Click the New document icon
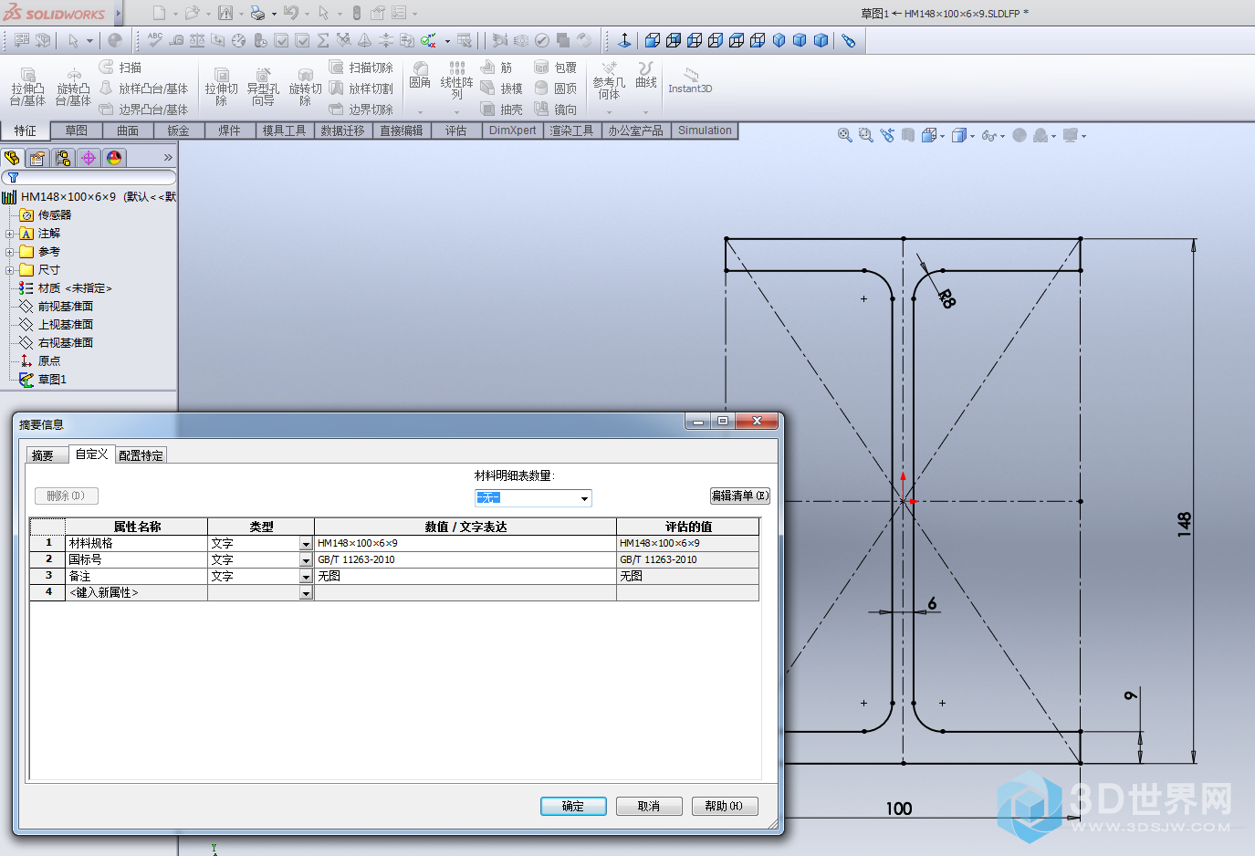This screenshot has height=856, width=1255. click(160, 13)
